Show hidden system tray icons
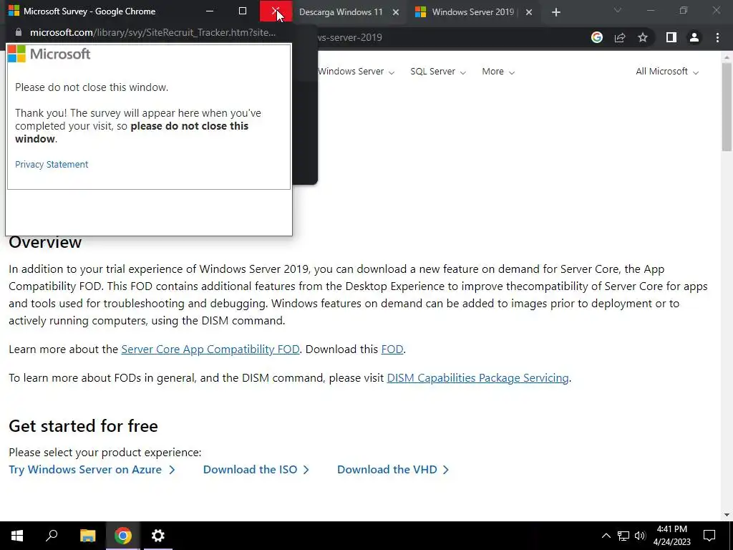The height and width of the screenshot is (550, 733). [606, 536]
